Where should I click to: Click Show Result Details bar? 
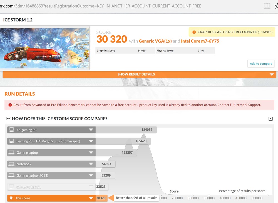(x=139, y=74)
